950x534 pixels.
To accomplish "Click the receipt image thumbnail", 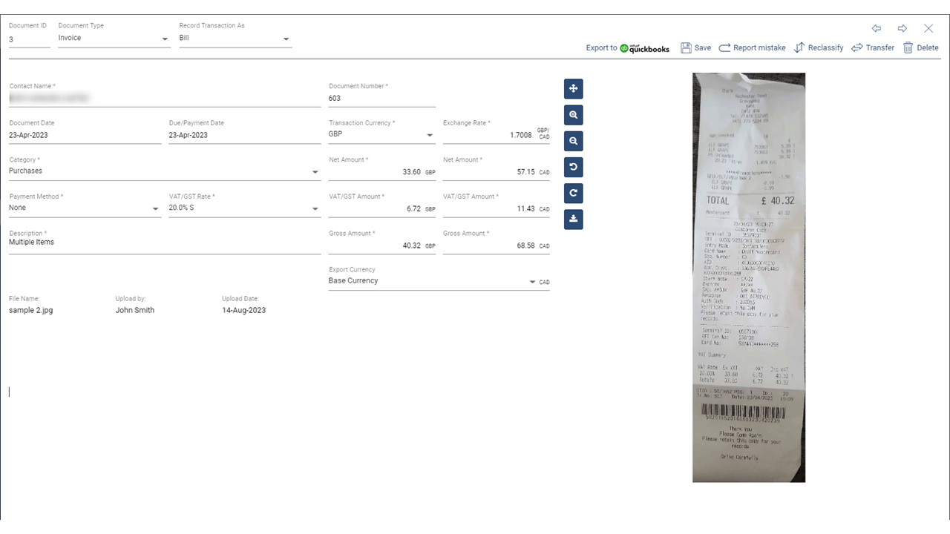I will pyautogui.click(x=748, y=277).
